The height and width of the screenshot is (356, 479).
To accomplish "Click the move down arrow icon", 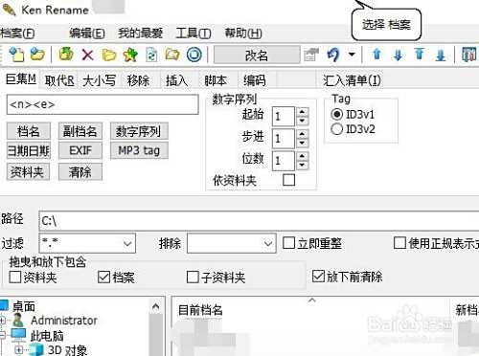I will [x=398, y=55].
